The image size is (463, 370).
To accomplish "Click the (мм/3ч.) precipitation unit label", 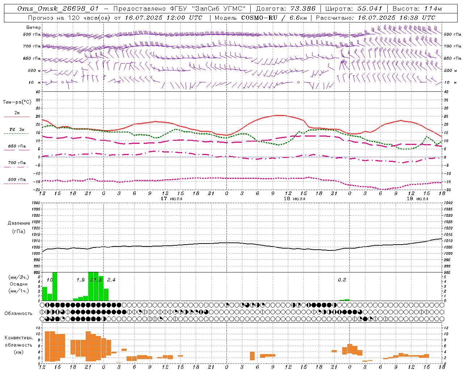I will 18,277.
